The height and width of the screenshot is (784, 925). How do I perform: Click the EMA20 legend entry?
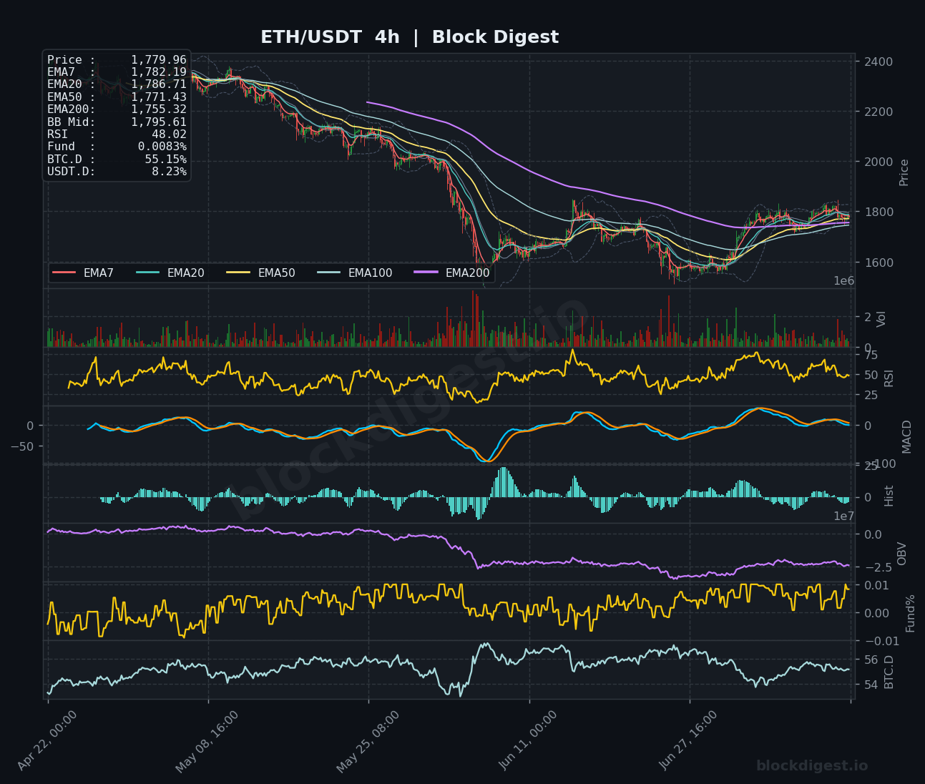click(170, 273)
